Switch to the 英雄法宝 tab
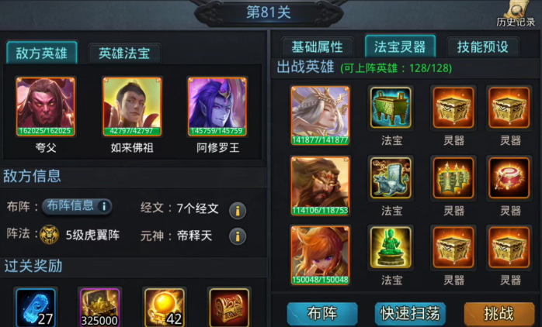Viewport: 542px width, 327px height. point(124,53)
